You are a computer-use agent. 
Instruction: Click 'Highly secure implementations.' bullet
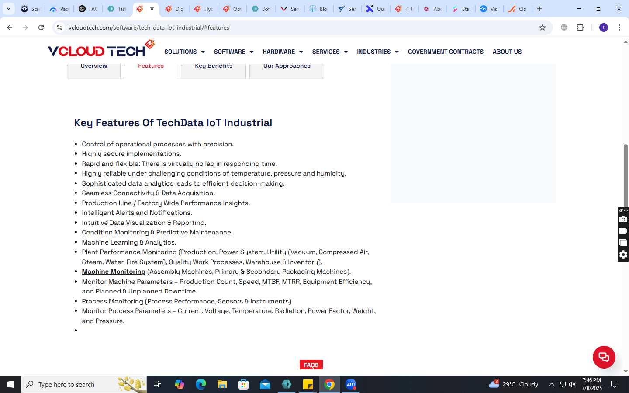(x=131, y=154)
